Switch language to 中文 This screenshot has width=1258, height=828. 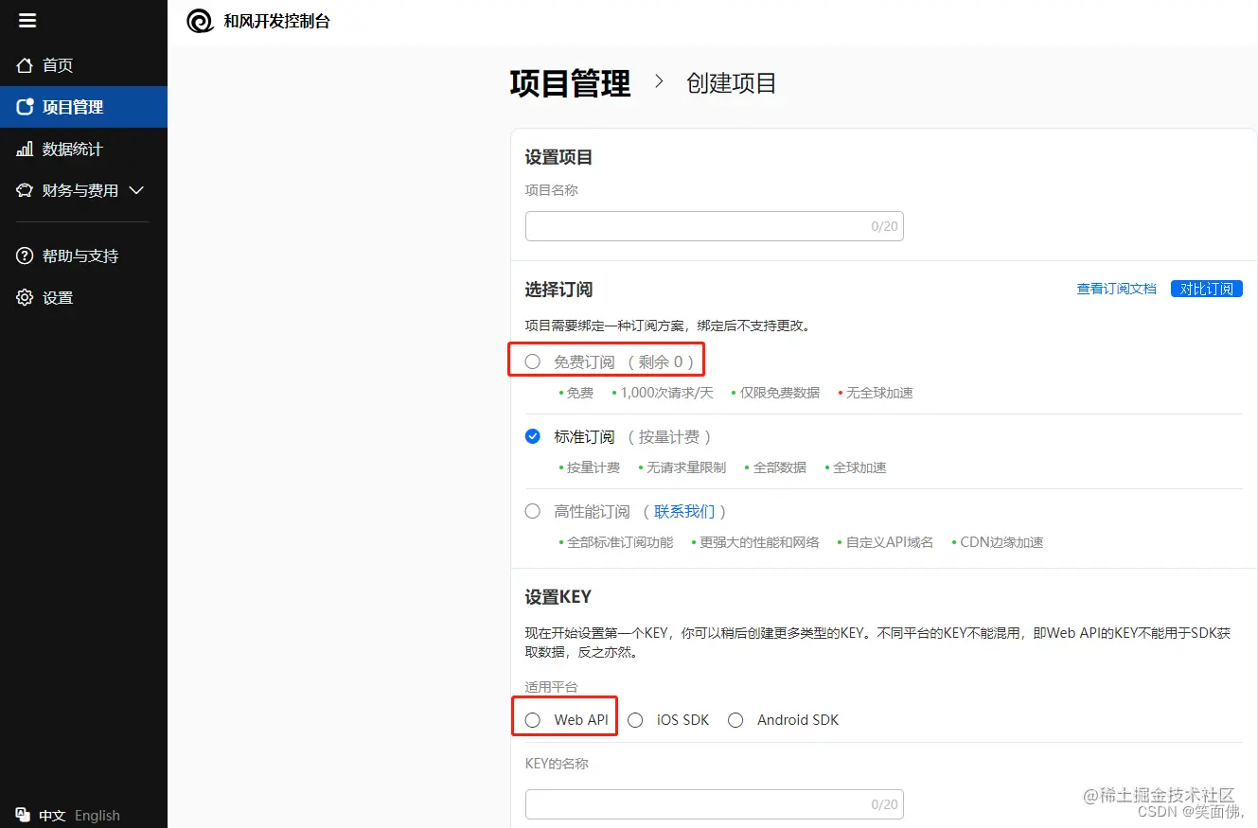point(52,815)
